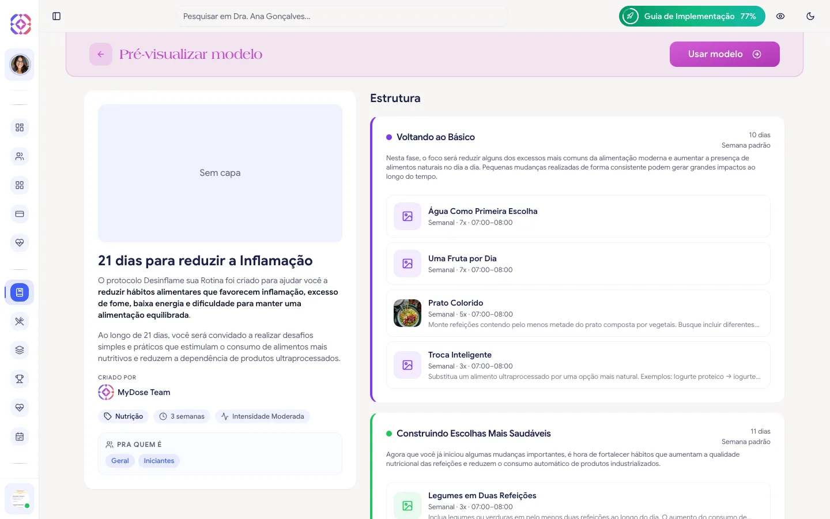
Task: Open the users/clients sidebar icon
Action: tap(20, 156)
